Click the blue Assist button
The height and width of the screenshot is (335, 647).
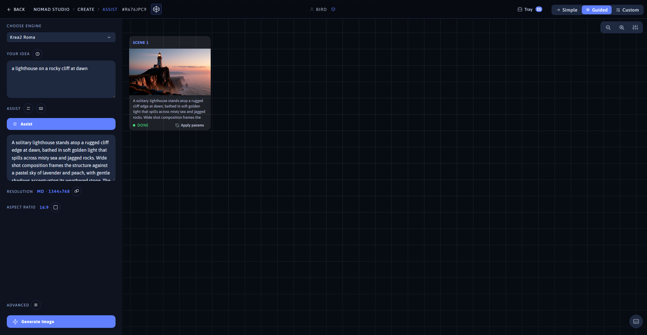(61, 124)
